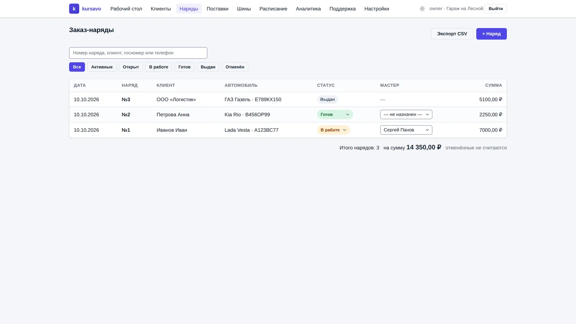Image resolution: width=576 pixels, height=324 pixels.
Task: Open the Рабочий стол menu item
Action: coord(126,9)
